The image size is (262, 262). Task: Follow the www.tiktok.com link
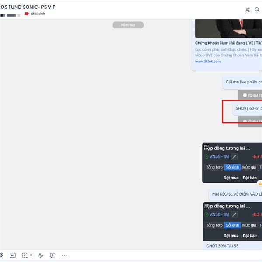208,61
